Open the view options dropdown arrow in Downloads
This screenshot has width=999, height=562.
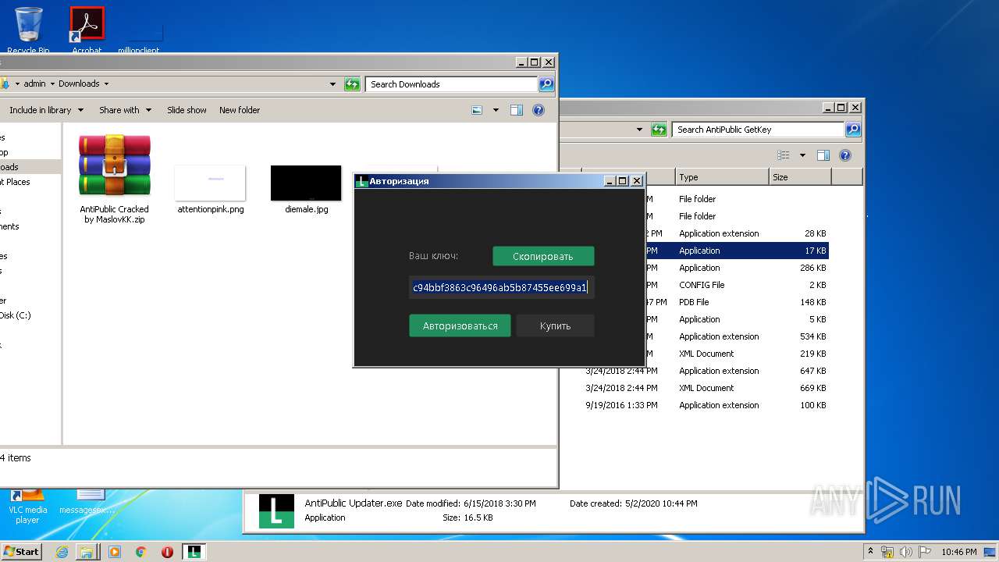pos(495,110)
